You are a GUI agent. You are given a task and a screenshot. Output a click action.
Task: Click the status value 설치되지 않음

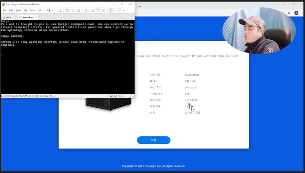pyautogui.click(x=192, y=113)
